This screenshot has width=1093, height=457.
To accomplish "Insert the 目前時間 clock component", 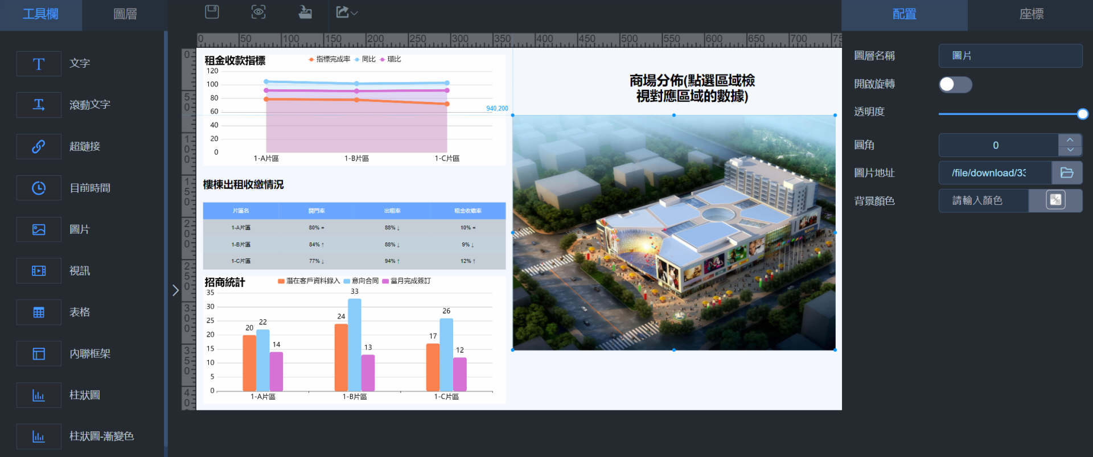I will pyautogui.click(x=39, y=188).
